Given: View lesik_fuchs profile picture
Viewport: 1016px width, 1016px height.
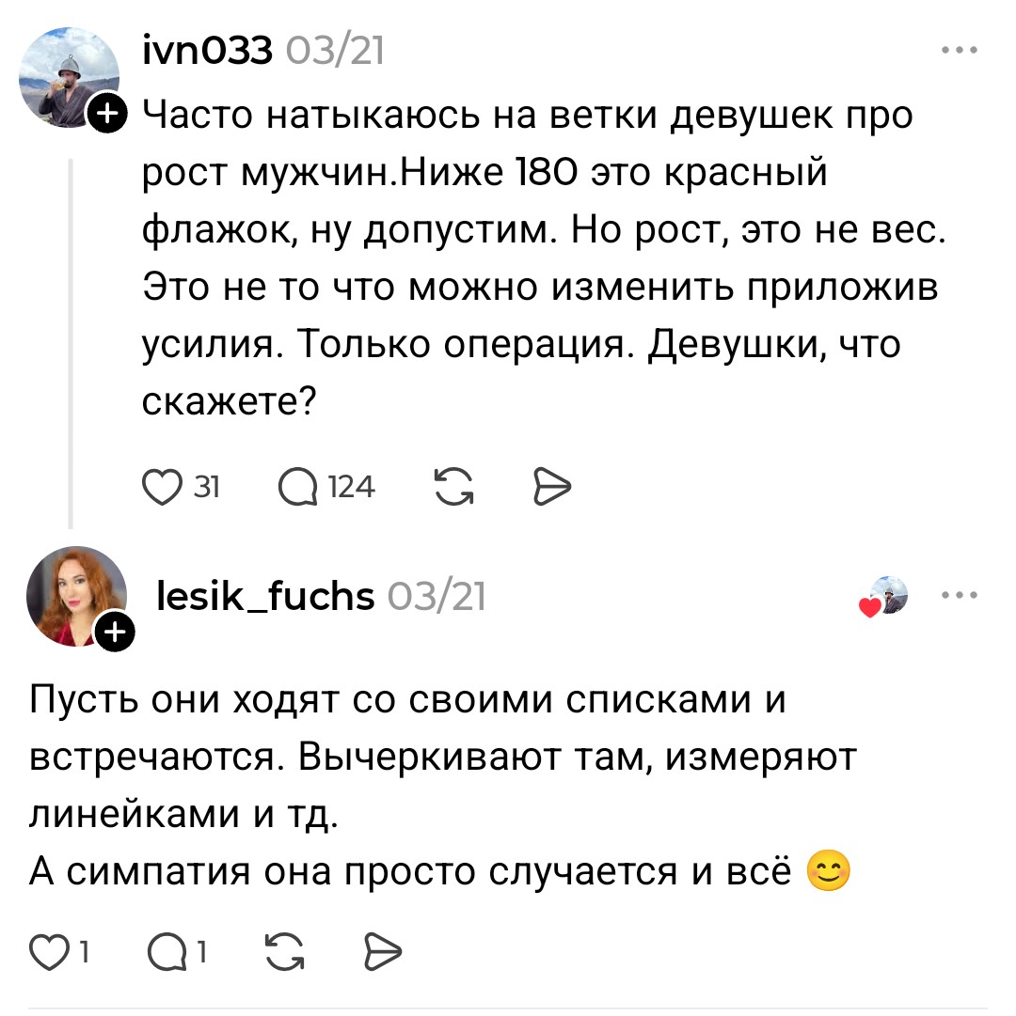Looking at the screenshot, I should (75, 595).
